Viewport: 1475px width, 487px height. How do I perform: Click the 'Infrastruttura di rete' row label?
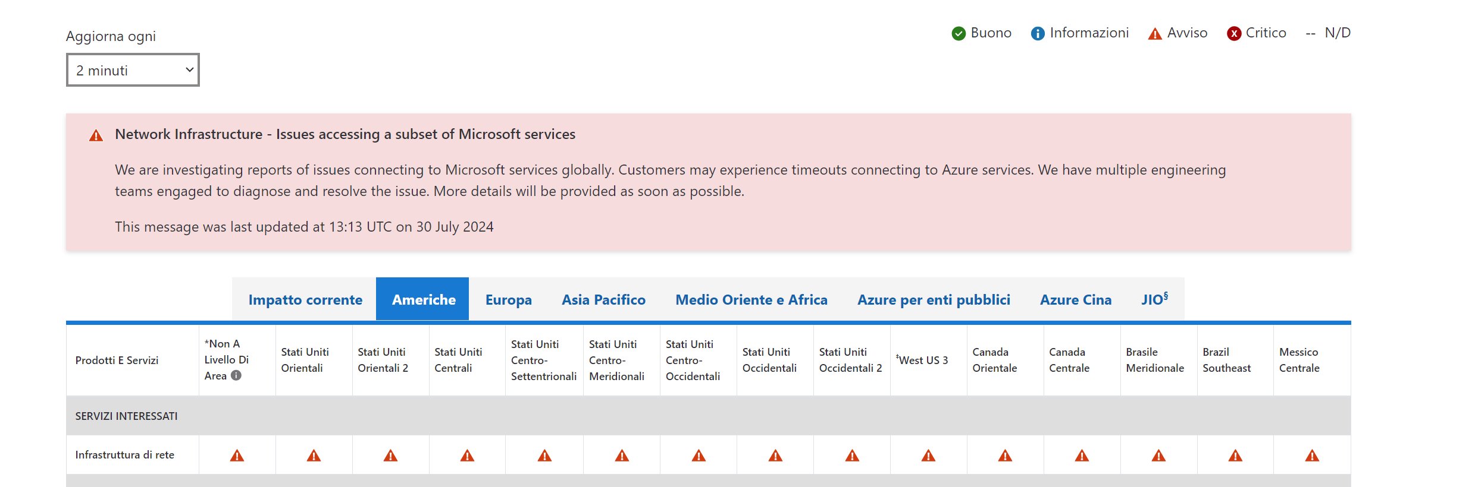[x=124, y=454]
